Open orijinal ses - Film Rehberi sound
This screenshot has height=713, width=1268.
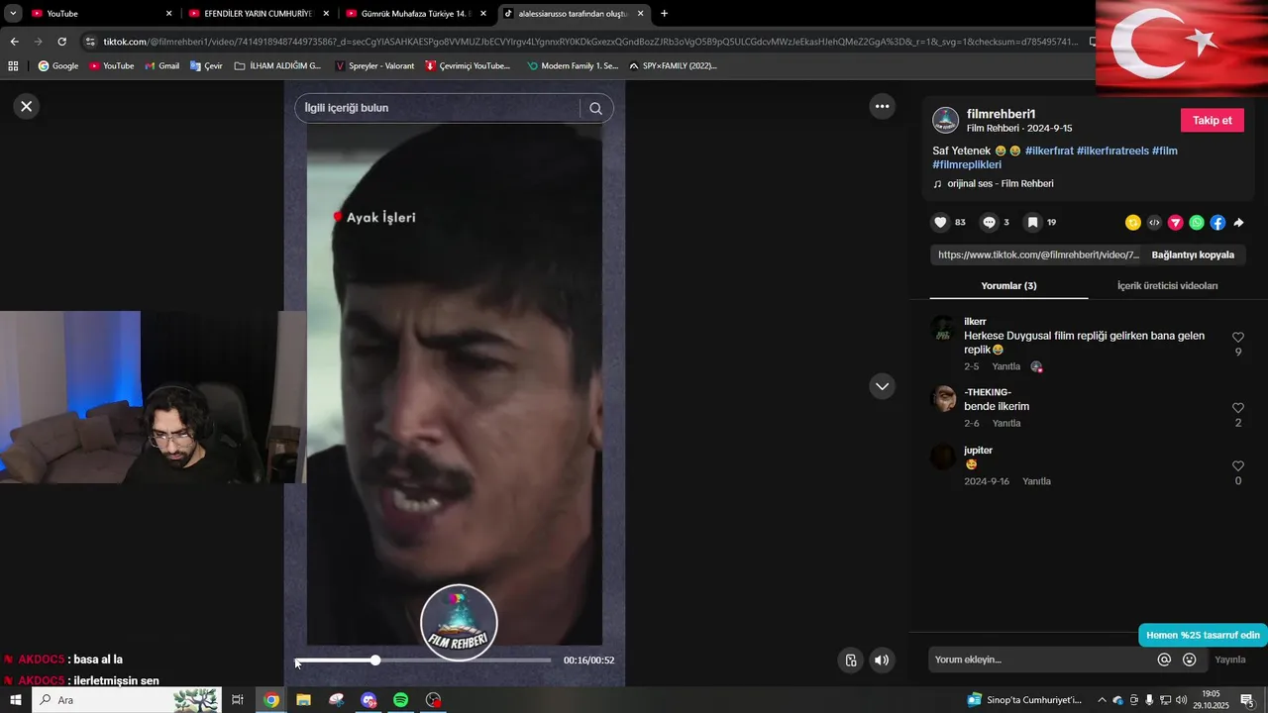coord(1000,183)
